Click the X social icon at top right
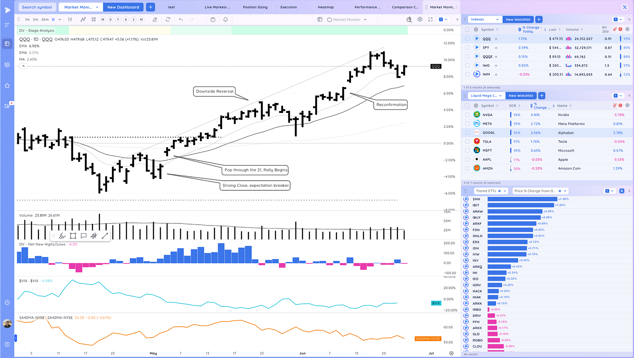 625,7
